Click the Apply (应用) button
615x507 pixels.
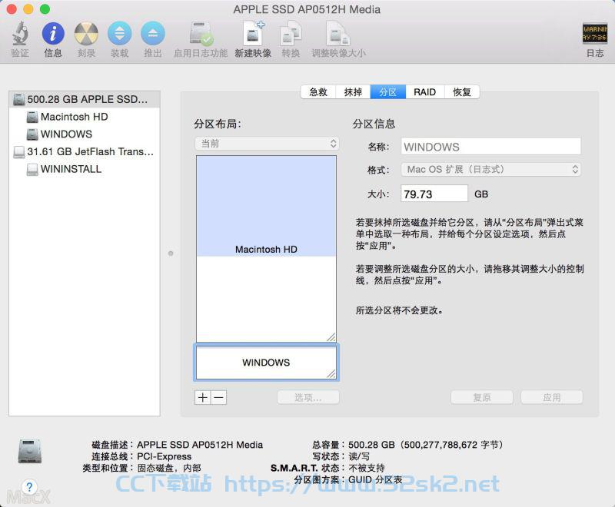point(552,398)
